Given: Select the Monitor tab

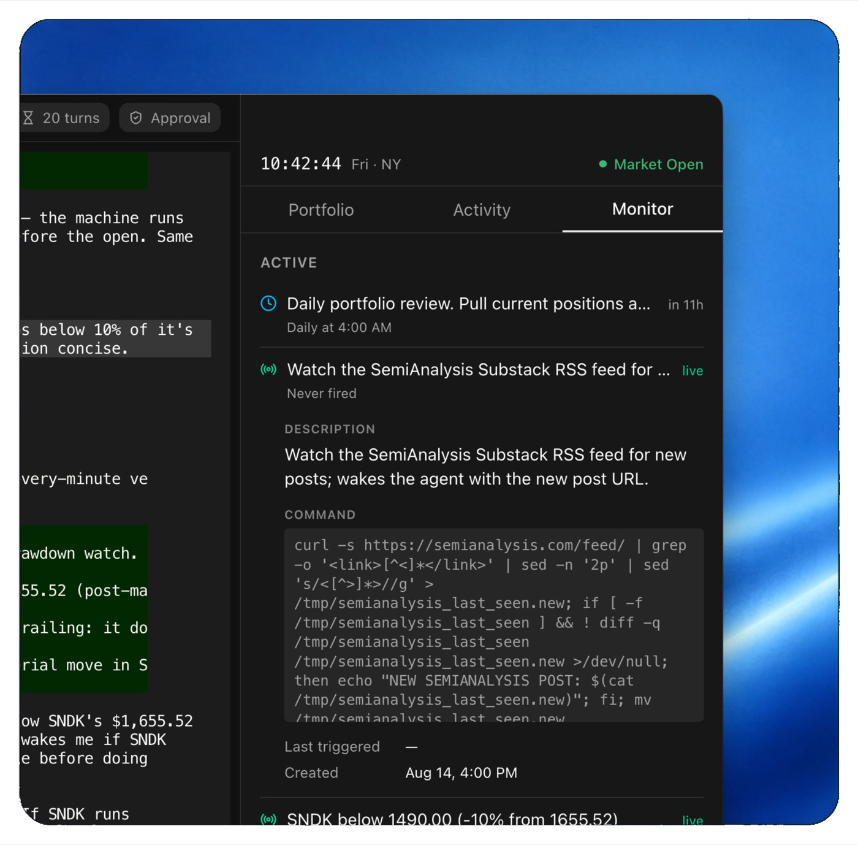Looking at the screenshot, I should pyautogui.click(x=642, y=209).
